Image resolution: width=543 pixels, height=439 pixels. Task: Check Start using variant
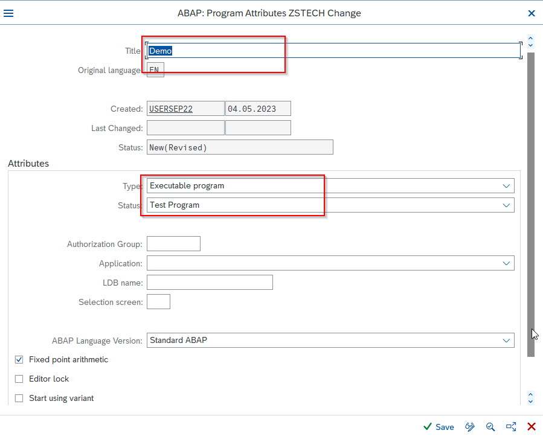click(x=19, y=399)
